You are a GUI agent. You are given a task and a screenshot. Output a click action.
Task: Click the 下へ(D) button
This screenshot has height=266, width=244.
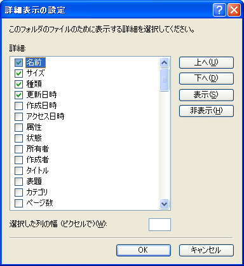click(207, 78)
